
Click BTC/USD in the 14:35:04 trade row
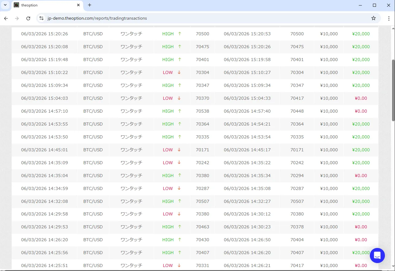tap(93, 176)
